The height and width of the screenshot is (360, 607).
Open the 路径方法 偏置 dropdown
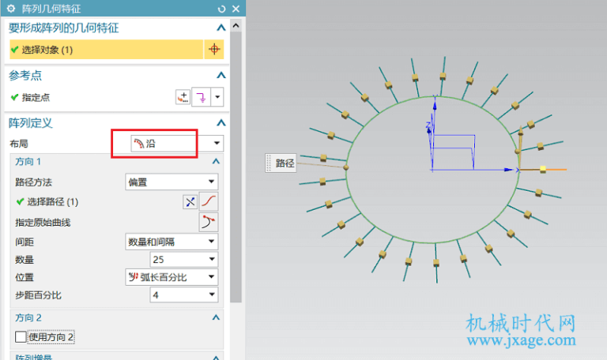tap(171, 182)
